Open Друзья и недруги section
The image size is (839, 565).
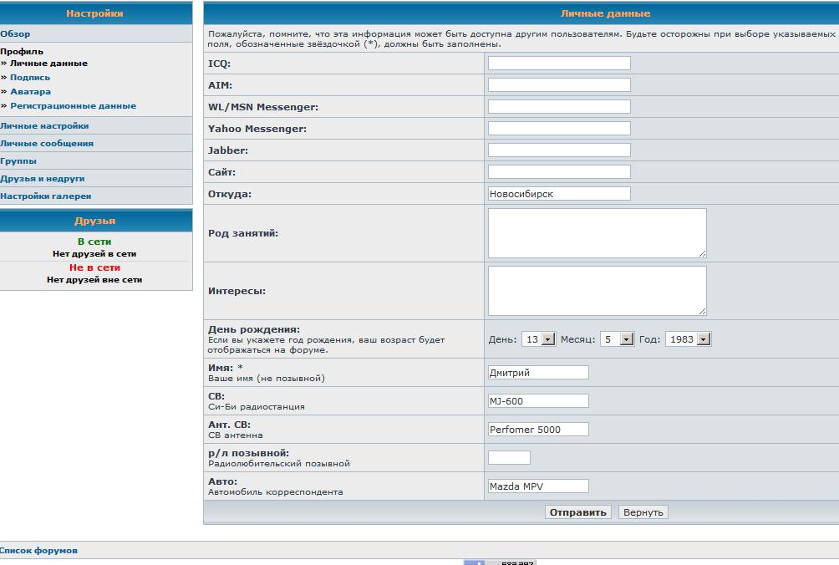43,179
